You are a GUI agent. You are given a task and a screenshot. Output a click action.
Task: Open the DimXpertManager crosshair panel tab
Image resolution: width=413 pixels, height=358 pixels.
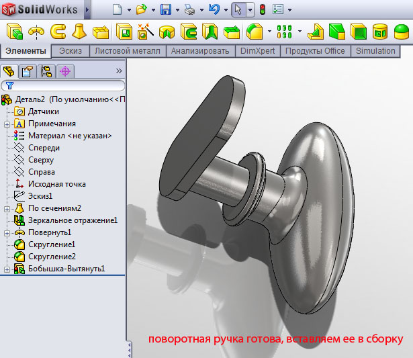click(65, 71)
